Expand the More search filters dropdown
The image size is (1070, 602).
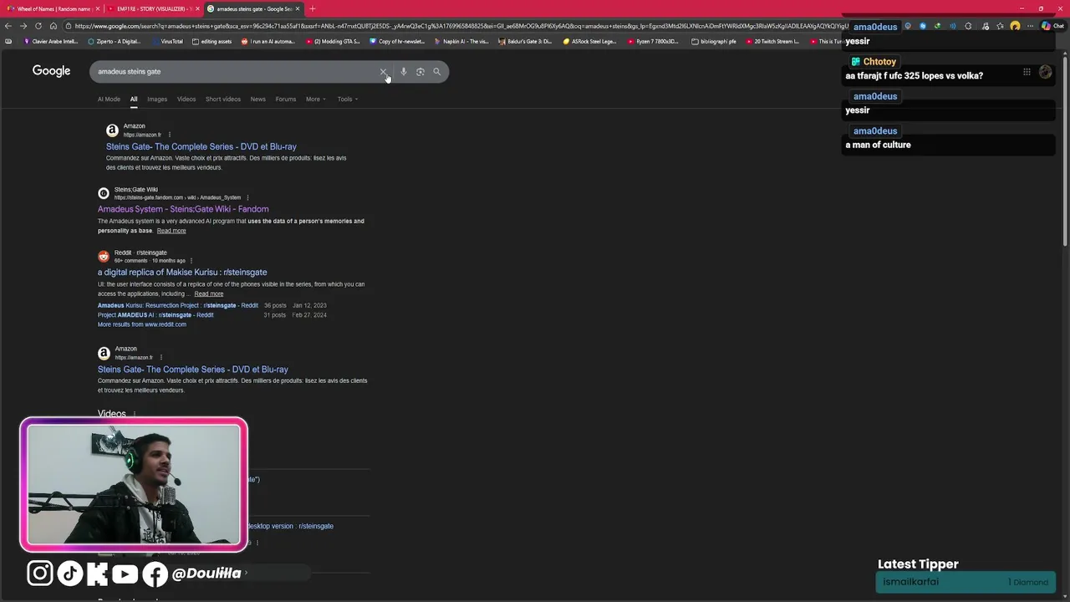click(316, 99)
